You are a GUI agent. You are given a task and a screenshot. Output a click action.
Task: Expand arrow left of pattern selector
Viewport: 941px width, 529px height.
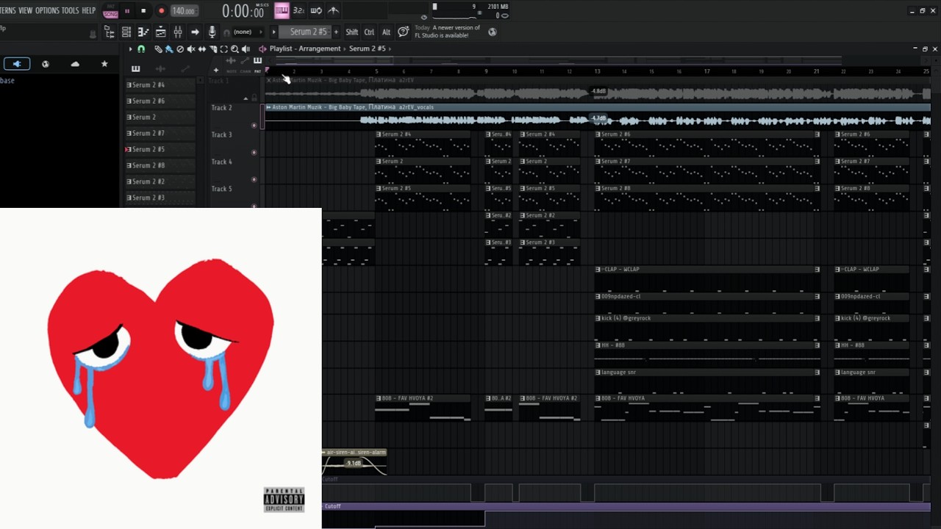[x=274, y=32]
